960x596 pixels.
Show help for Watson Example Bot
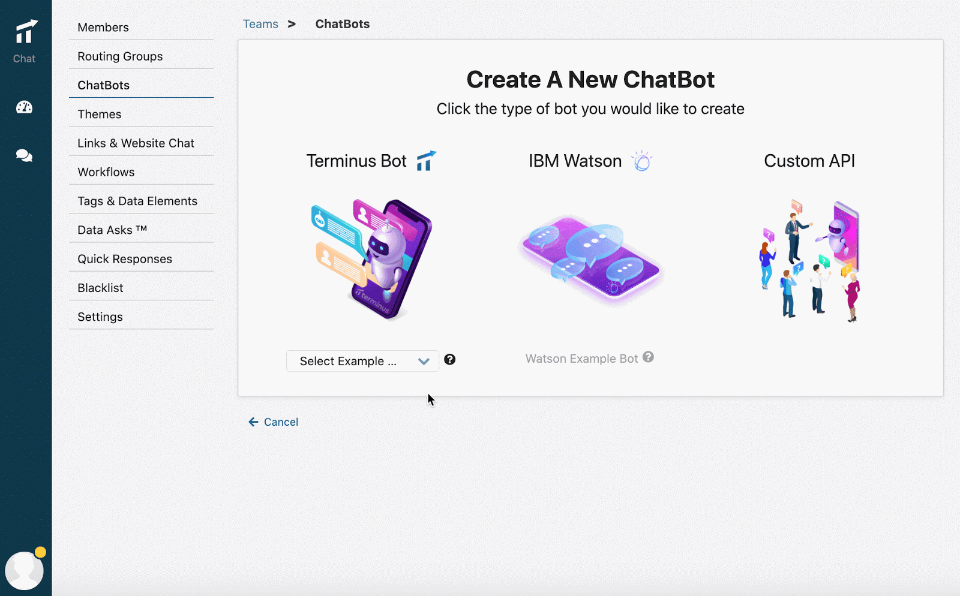tap(648, 357)
